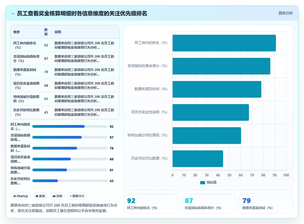Screen dimensions: 304x224
Task: Click table cell 历史月份对比数据 (%)
Action: (26, 112)
